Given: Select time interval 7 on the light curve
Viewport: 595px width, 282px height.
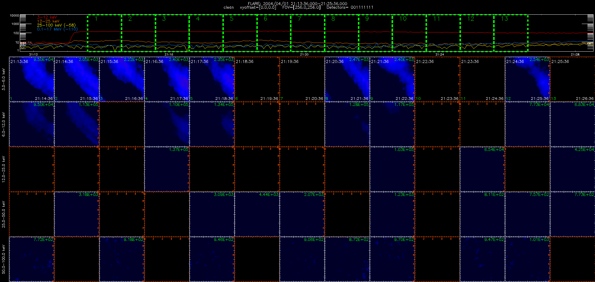Looking at the screenshot, I should click(x=308, y=33).
